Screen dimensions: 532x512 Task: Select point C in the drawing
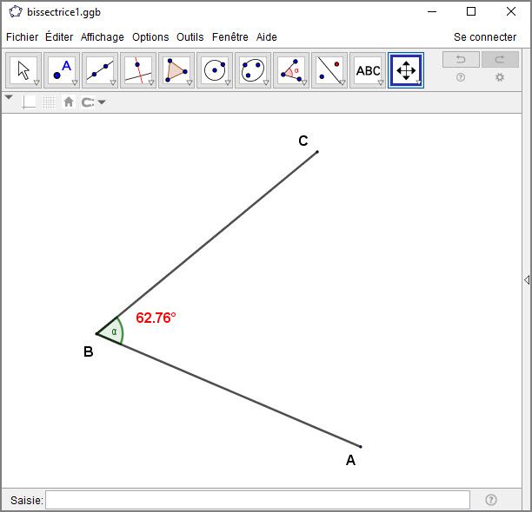click(317, 152)
